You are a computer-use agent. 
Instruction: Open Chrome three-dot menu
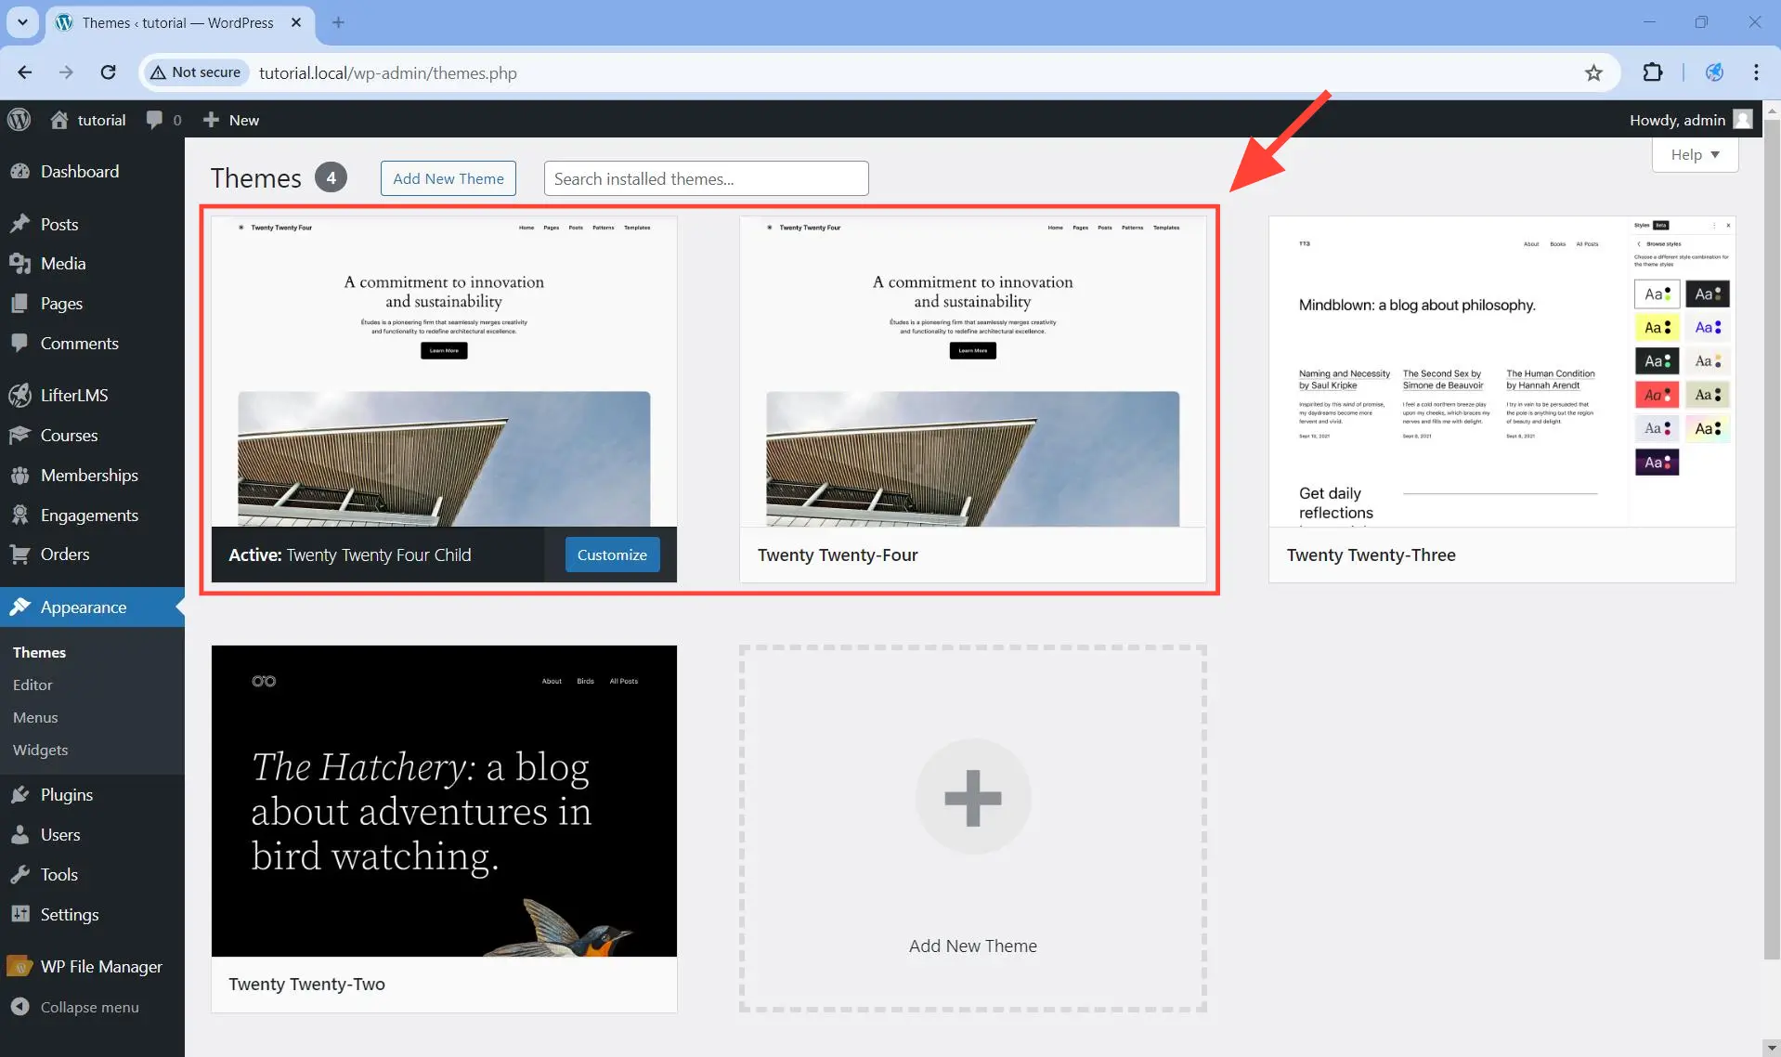point(1756,72)
